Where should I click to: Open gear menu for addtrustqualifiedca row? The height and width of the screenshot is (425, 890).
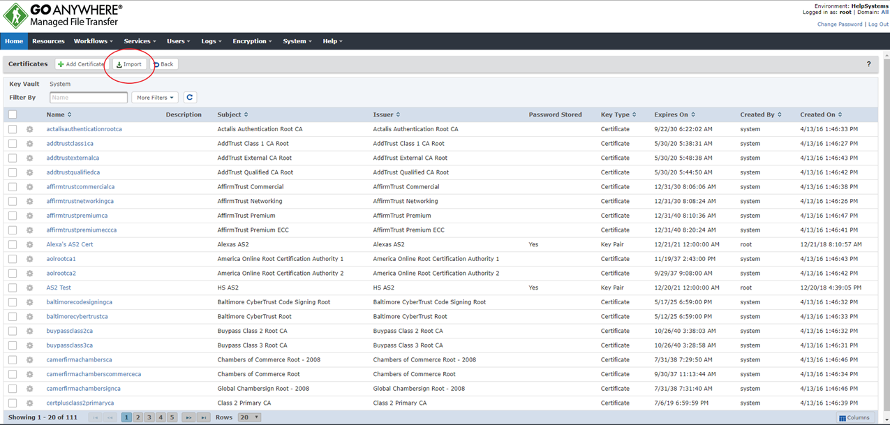point(29,172)
